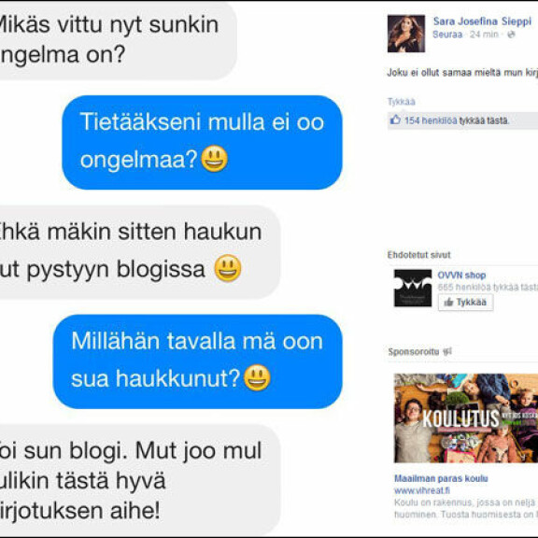Click the Seuraa follow link
The height and width of the screenshot is (538, 538).
[447, 35]
